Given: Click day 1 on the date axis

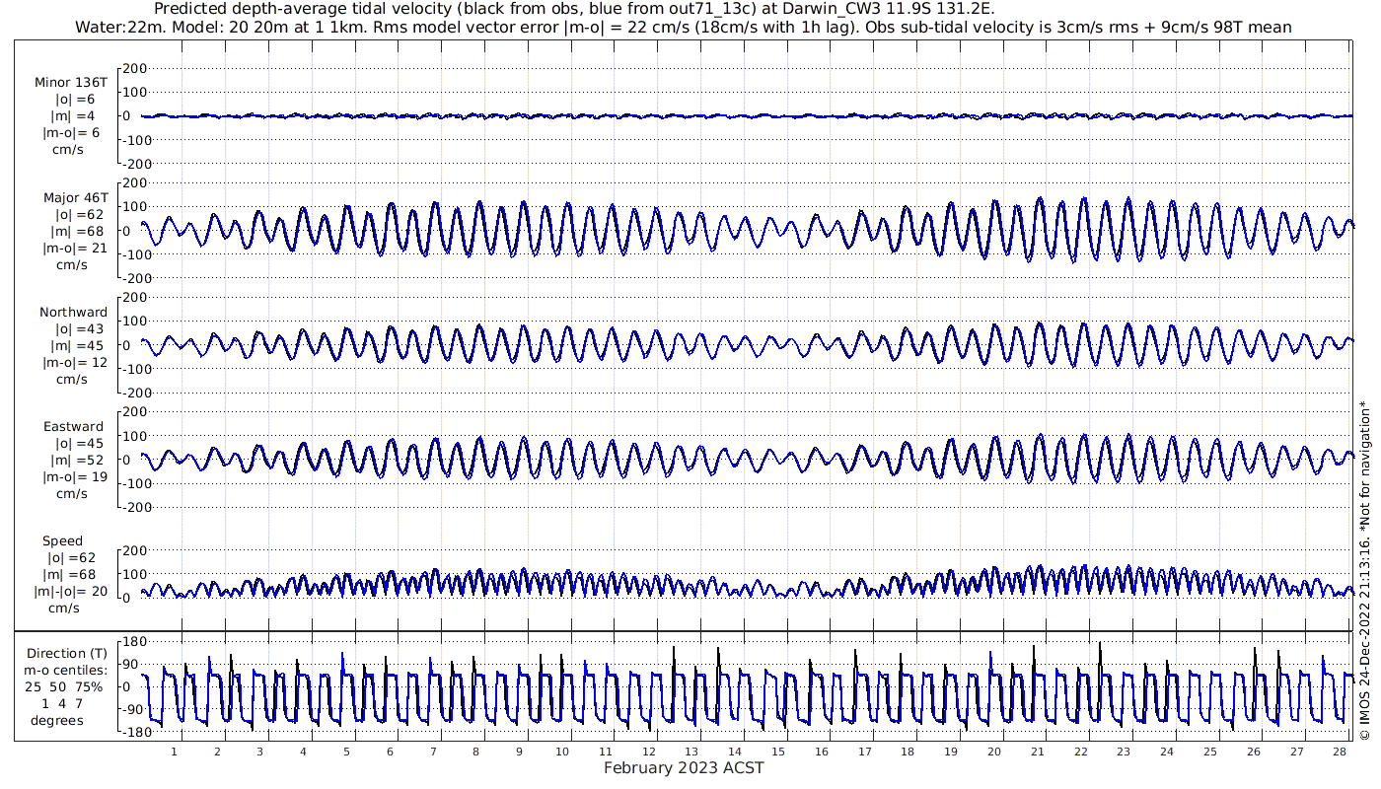Looking at the screenshot, I should pyautogui.click(x=174, y=752).
